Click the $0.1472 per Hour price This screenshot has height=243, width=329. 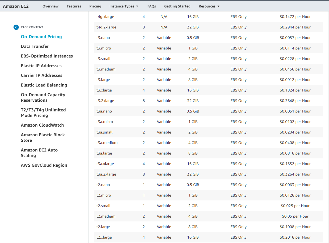[x=295, y=17]
